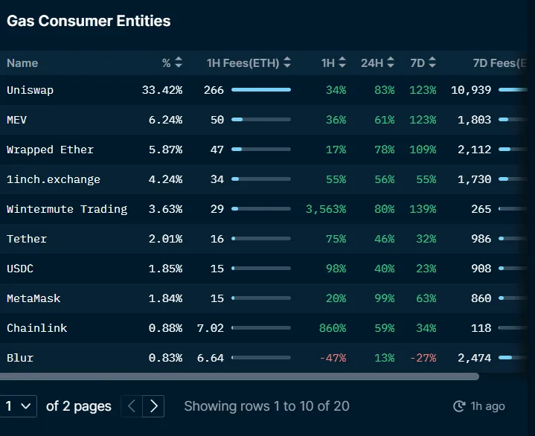The image size is (535, 436).
Task: Click MEV's 61% 24H value
Action: [385, 120]
